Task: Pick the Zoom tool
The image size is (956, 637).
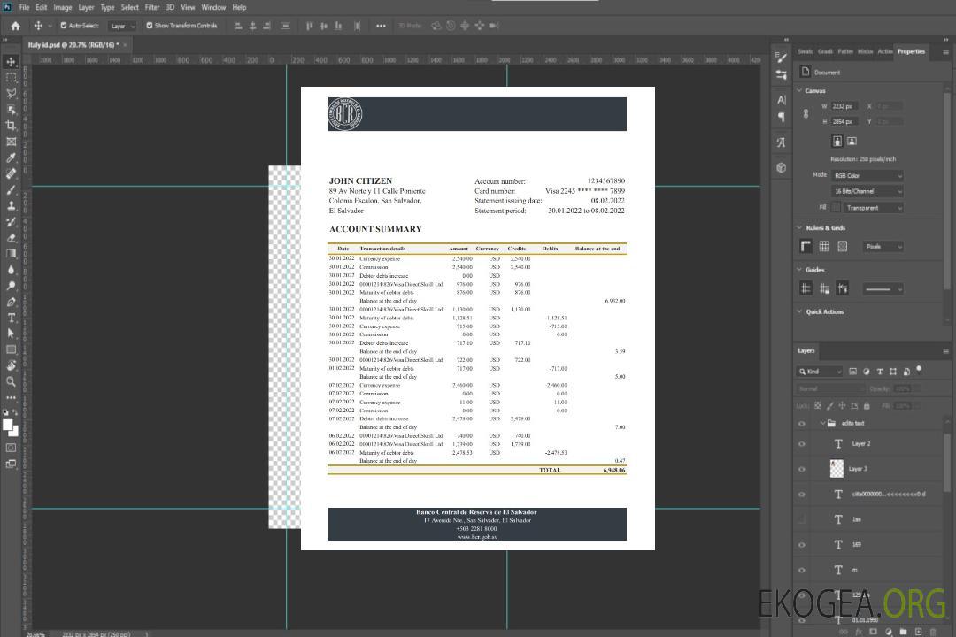Action: [x=12, y=381]
